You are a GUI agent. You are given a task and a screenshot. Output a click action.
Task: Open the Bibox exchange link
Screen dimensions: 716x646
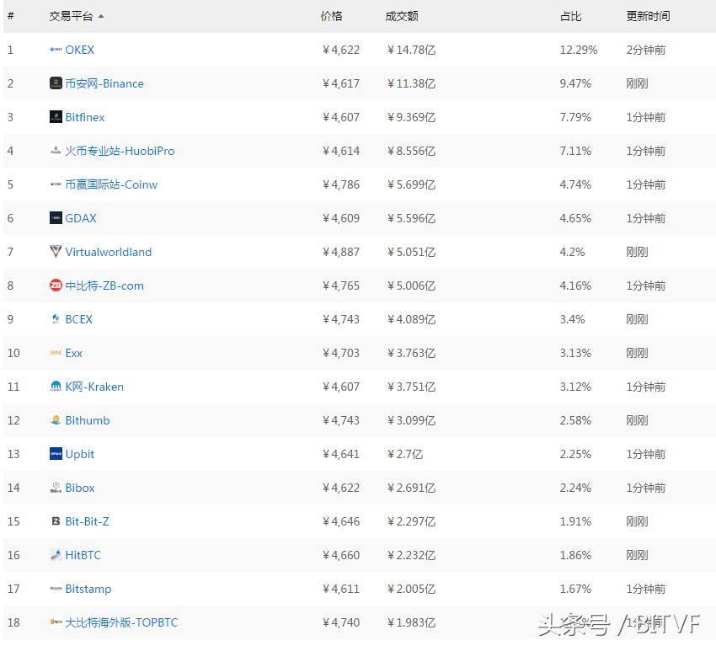[x=80, y=488]
